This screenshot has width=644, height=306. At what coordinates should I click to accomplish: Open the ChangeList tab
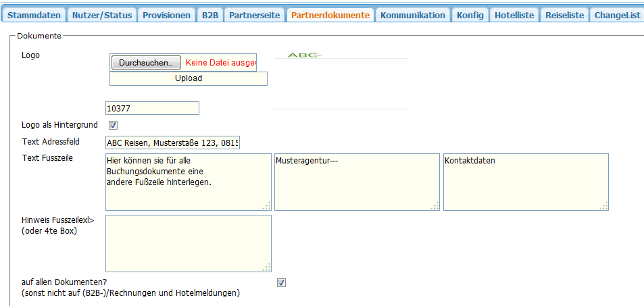(616, 15)
